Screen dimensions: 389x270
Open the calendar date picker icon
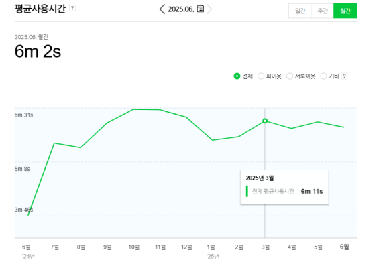coord(201,9)
